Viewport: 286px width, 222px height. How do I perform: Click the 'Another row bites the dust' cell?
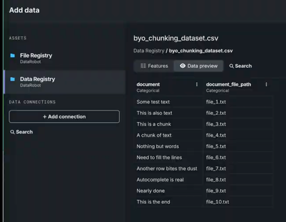(x=167, y=169)
